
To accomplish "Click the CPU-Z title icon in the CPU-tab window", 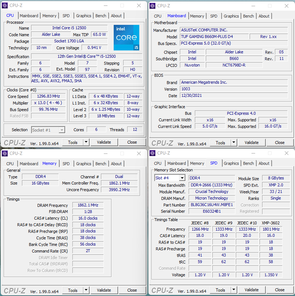I will pyautogui.click(x=5, y=5).
